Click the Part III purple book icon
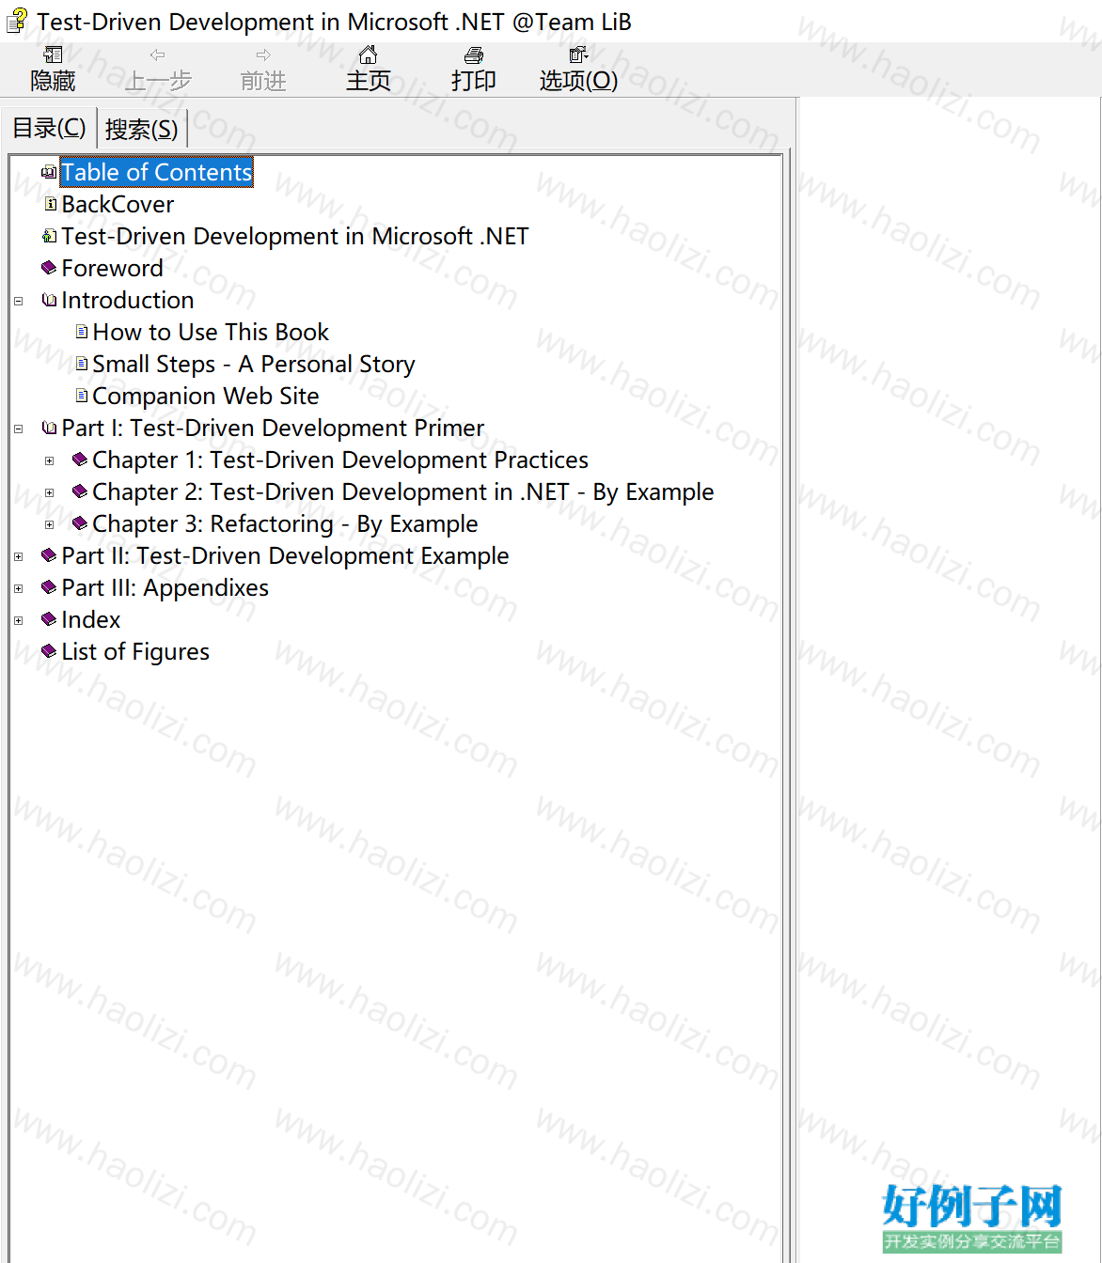1102x1263 pixels. [50, 587]
